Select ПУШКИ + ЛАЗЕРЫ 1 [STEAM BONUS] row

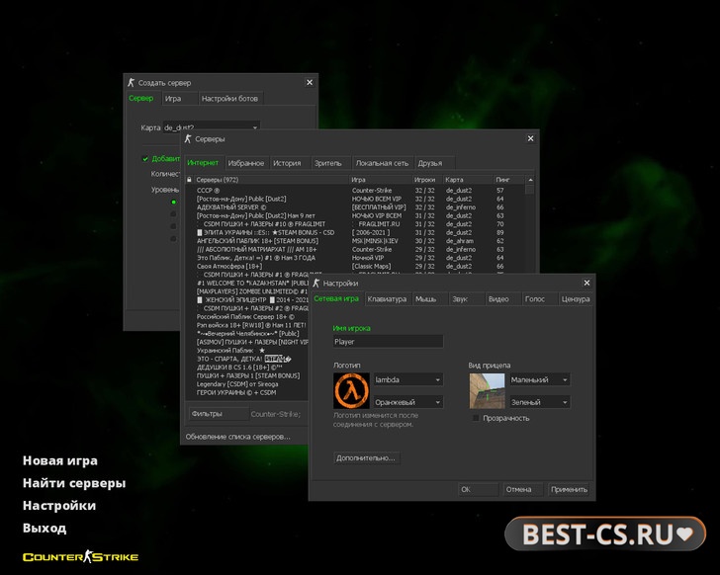click(247, 375)
